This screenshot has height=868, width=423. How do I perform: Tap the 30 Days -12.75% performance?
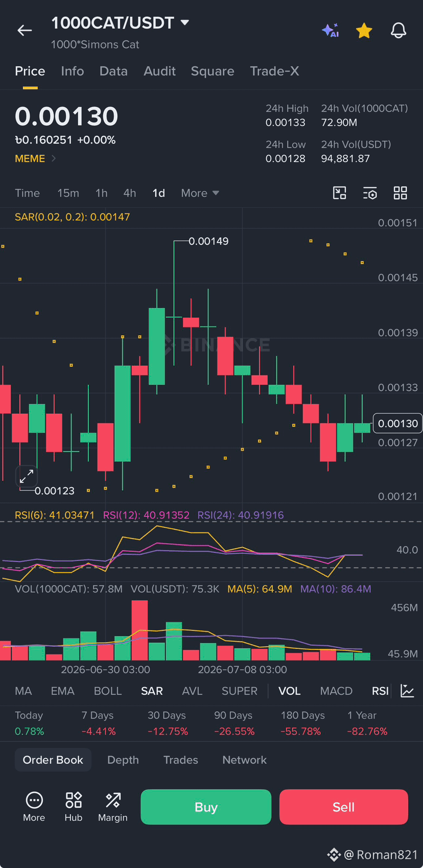(168, 723)
